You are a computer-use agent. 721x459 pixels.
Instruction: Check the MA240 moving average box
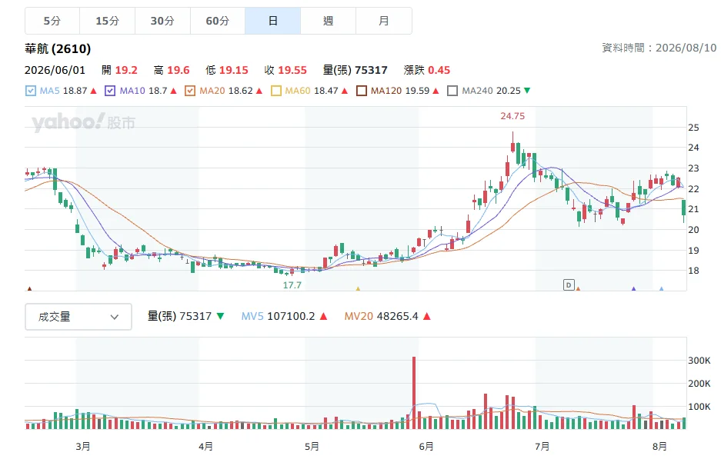pyautogui.click(x=452, y=91)
